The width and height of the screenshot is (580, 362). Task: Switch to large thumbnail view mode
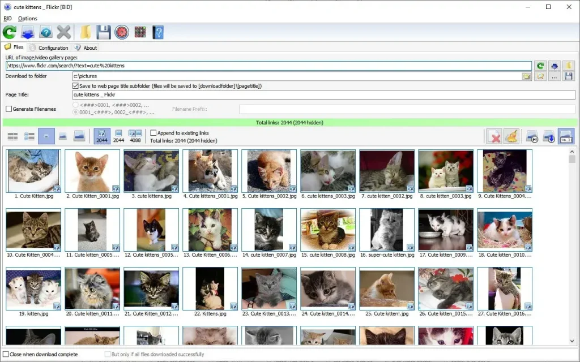pyautogui.click(x=79, y=136)
